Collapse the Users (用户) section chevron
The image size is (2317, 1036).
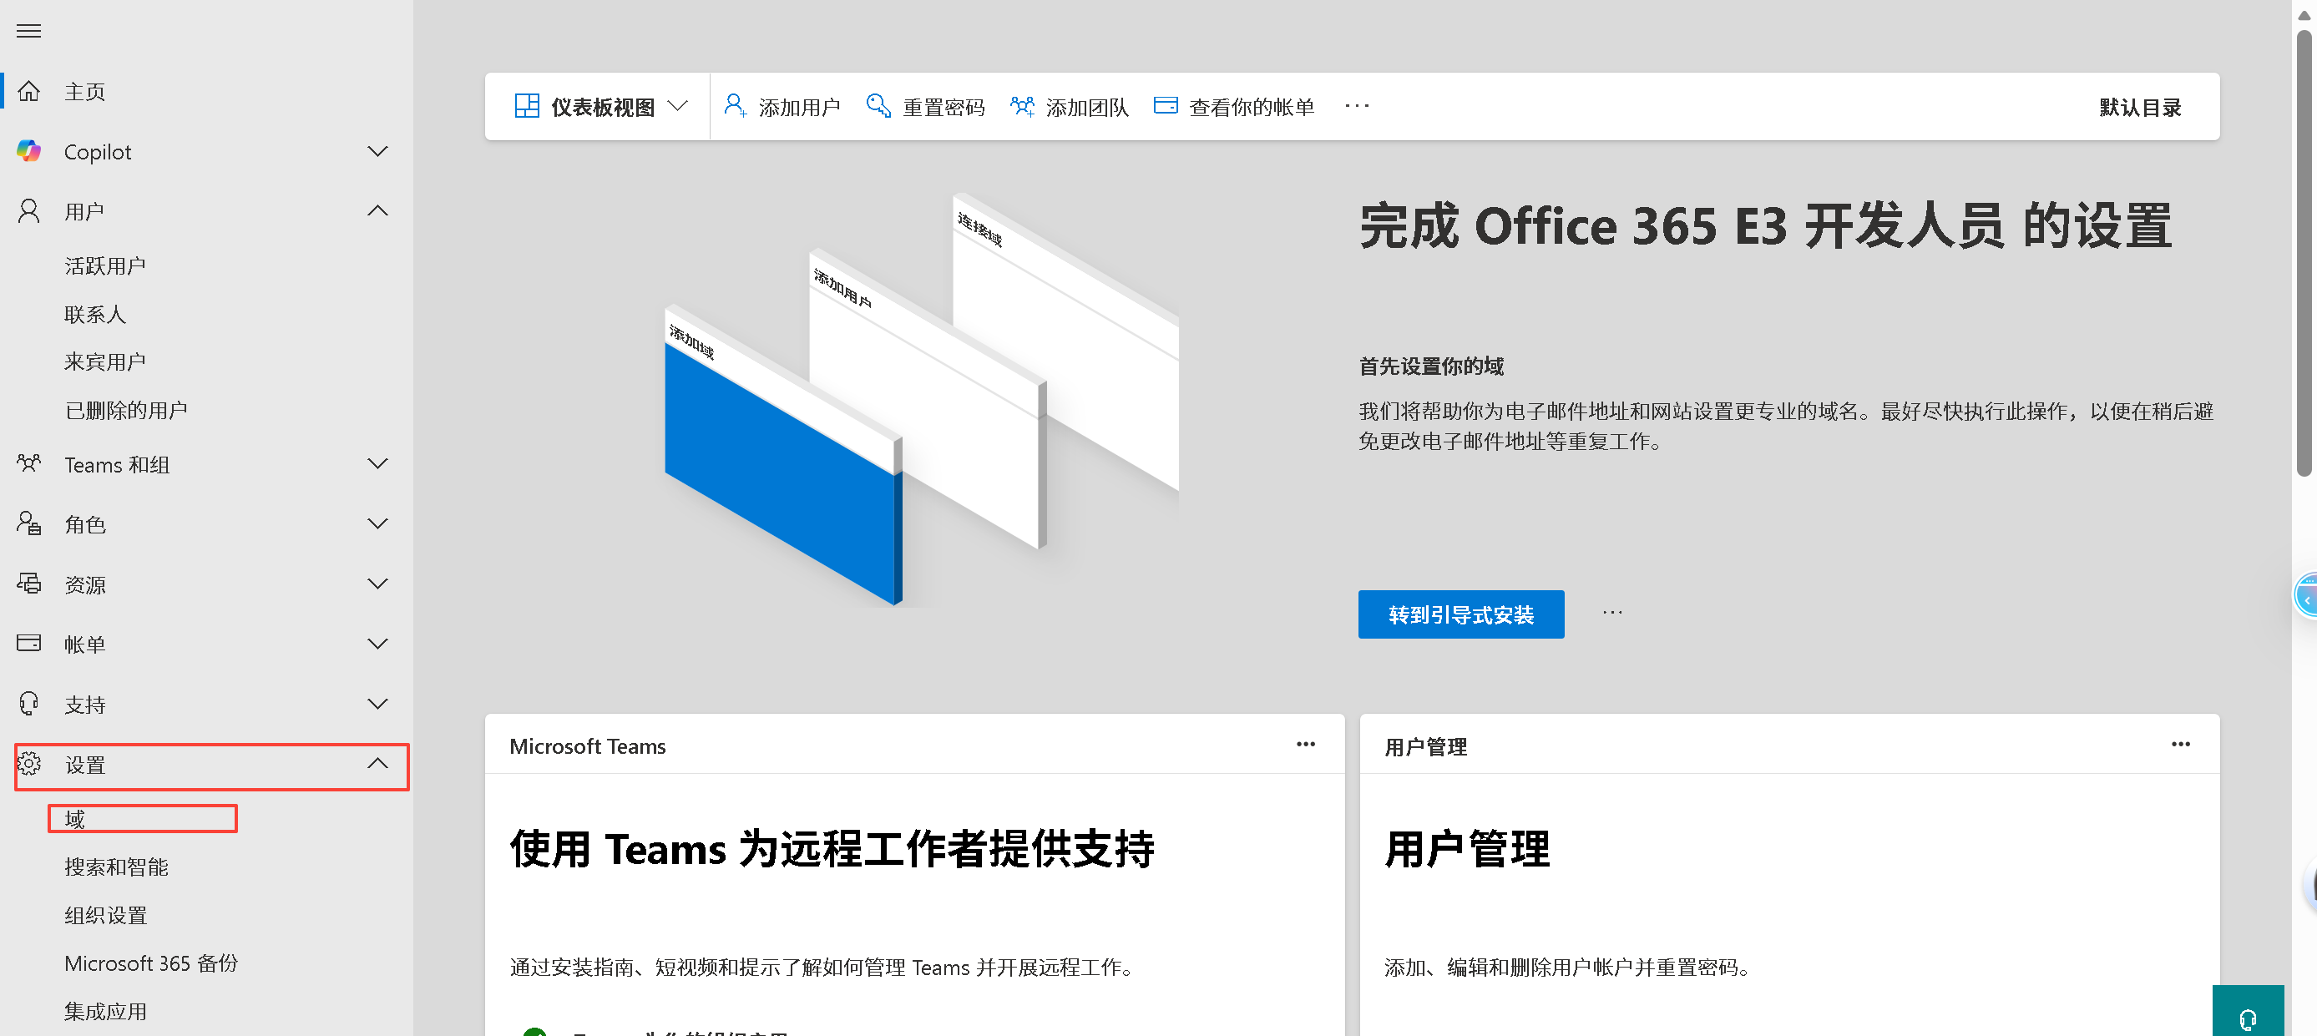point(377,210)
